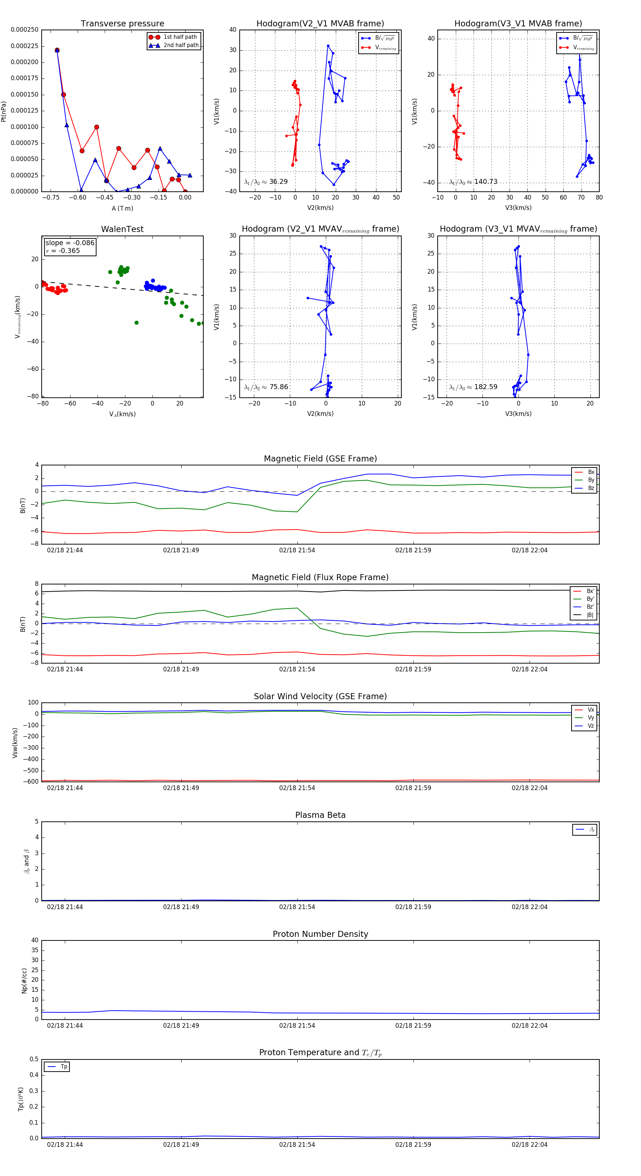Click the 'Proton Temperature and Te/Tp' title
Image resolution: width=641 pixels, height=1176 pixels.
pos(320,1053)
